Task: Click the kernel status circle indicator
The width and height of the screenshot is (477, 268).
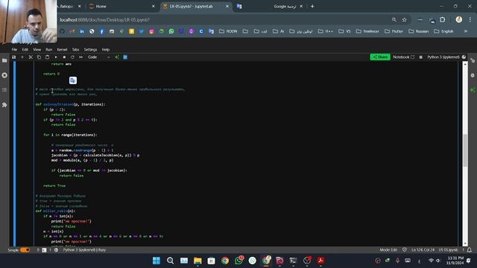Action: tap(464, 57)
